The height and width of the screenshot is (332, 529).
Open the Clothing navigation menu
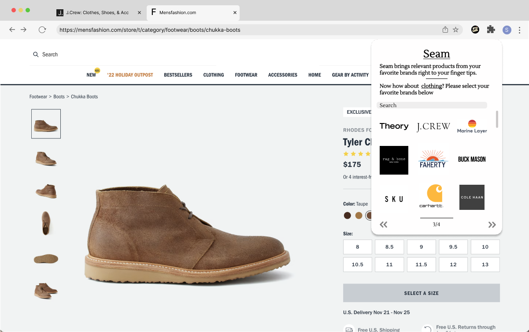[214, 75]
